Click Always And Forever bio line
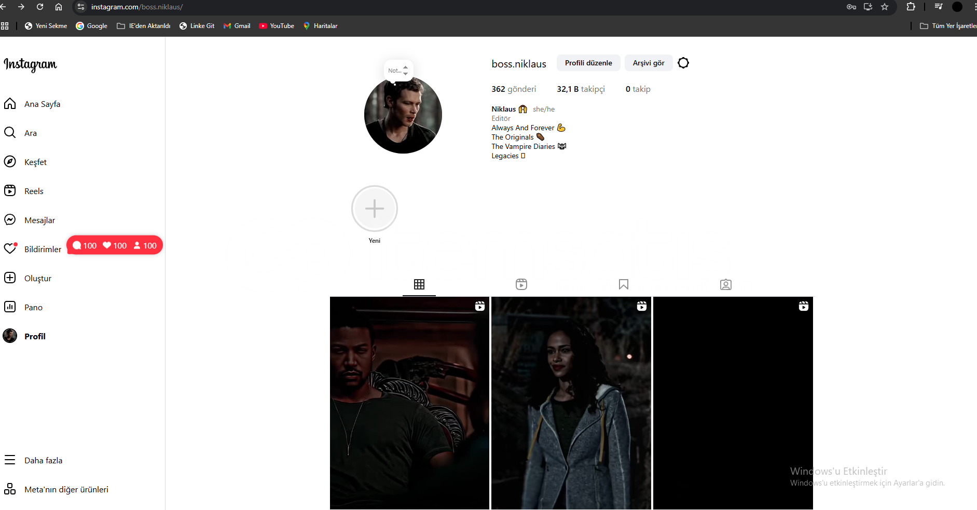 [x=528, y=128]
